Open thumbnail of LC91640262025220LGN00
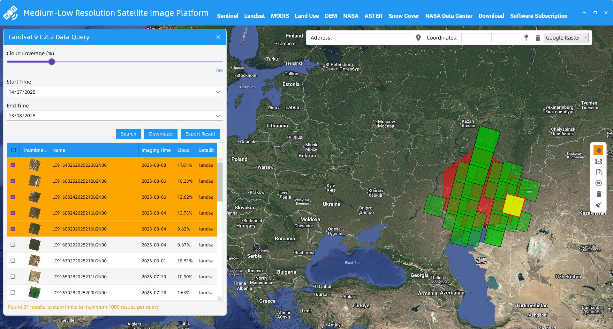This screenshot has height=329, width=613. click(34, 165)
